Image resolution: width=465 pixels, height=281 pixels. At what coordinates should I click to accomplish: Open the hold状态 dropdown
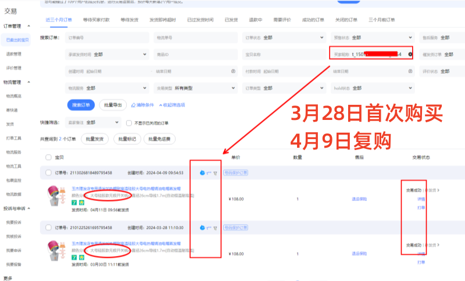[x=373, y=88]
